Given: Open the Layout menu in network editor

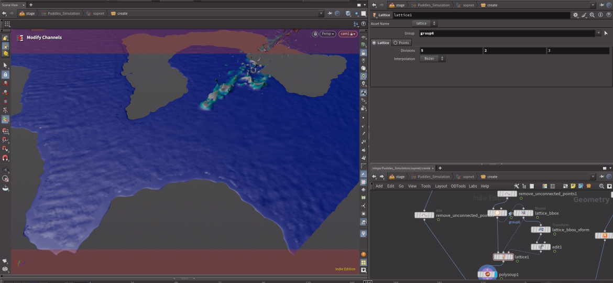Looking at the screenshot, I should point(441,186).
